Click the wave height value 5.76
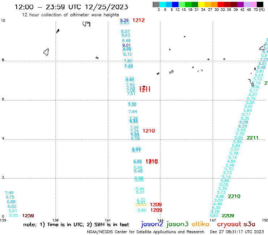The width and height of the screenshot is (268, 235). click(x=234, y=153)
